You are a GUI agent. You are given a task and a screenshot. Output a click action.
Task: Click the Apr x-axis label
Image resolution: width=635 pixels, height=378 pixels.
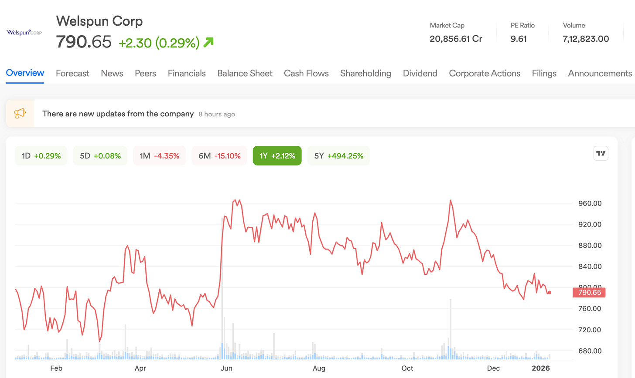tap(140, 368)
